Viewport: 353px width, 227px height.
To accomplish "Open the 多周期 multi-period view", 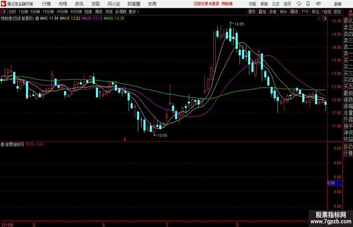I will pyautogui.click(x=120, y=12).
